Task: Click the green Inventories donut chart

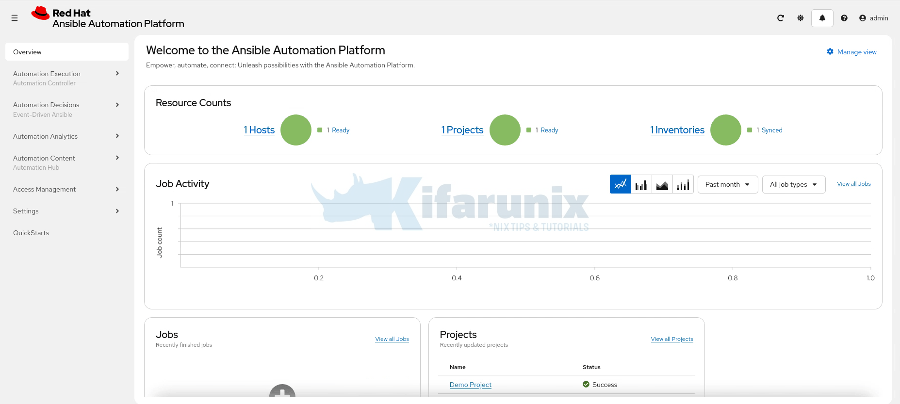Action: (726, 130)
